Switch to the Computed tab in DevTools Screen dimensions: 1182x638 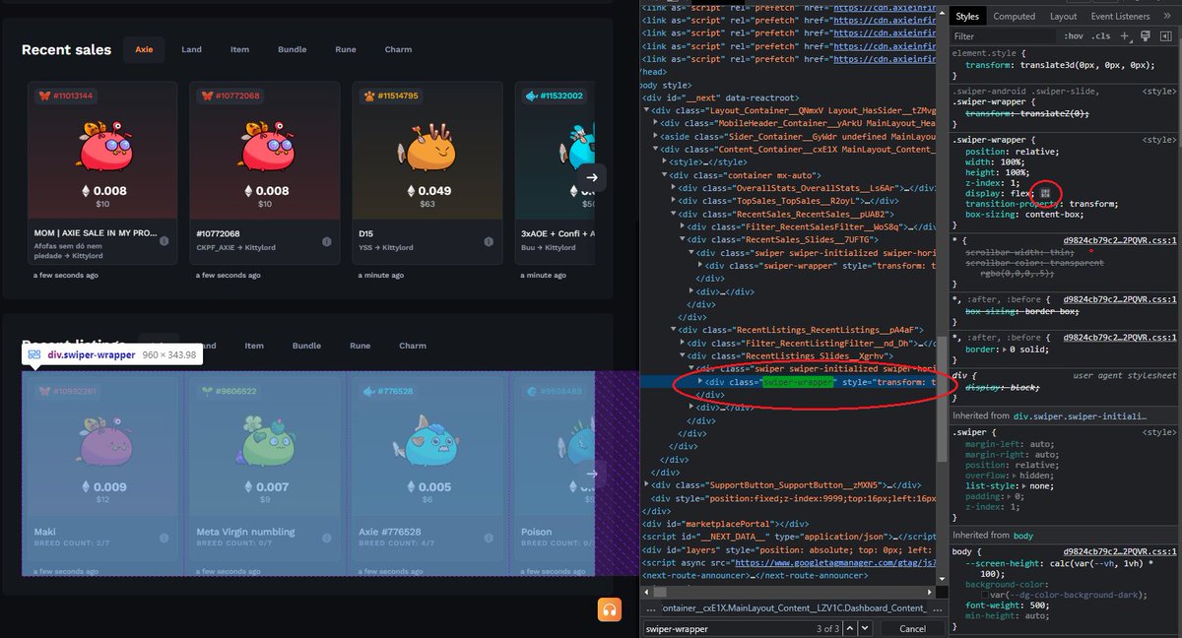(1014, 16)
